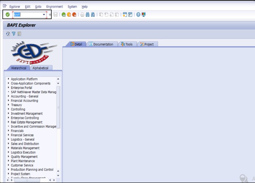Click the red Cancel icon
255x183 pixels.
[x=74, y=14]
